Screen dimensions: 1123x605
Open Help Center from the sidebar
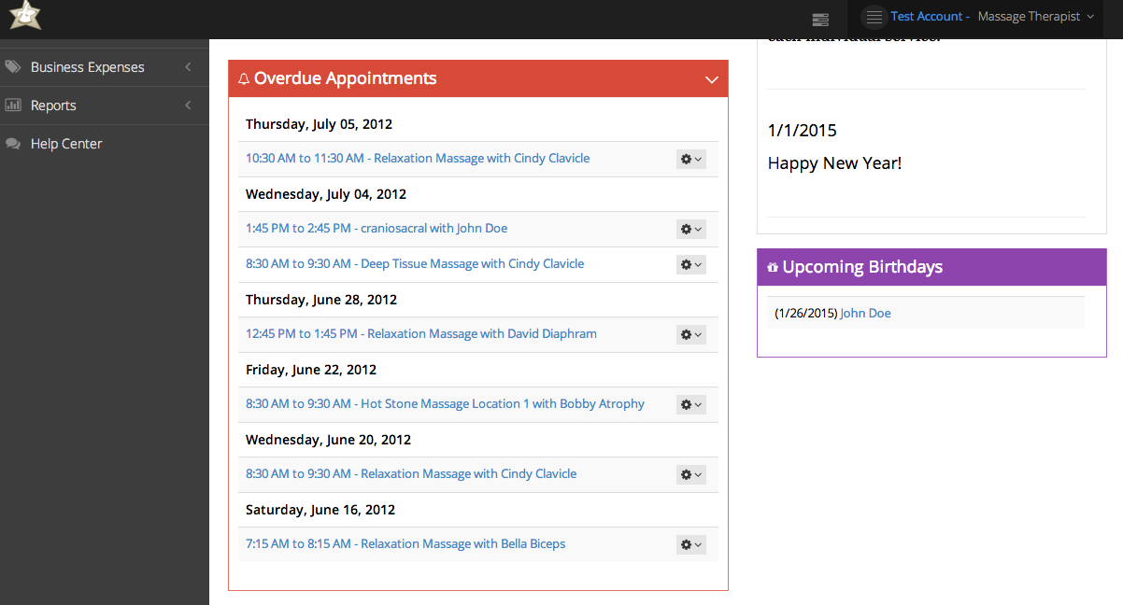[x=66, y=144]
